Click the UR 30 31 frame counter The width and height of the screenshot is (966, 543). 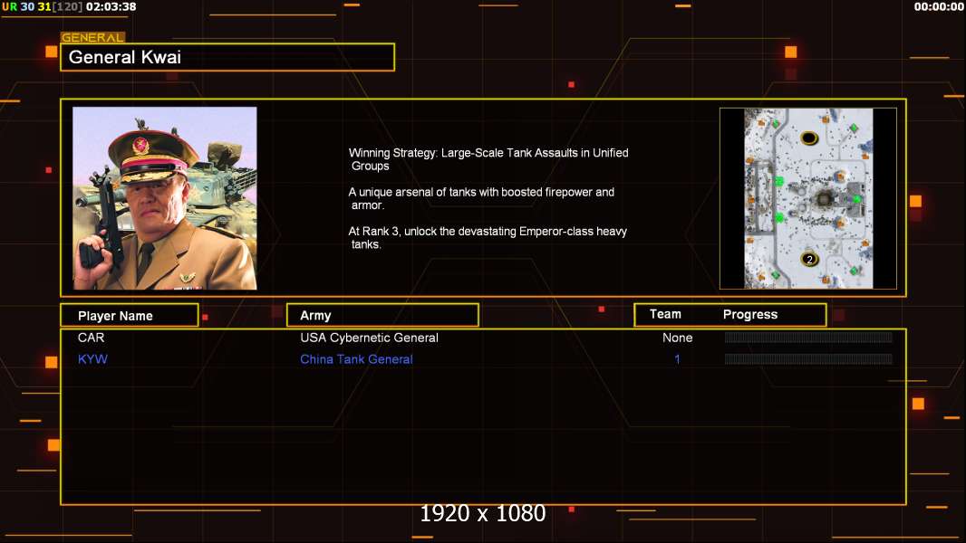42,6
